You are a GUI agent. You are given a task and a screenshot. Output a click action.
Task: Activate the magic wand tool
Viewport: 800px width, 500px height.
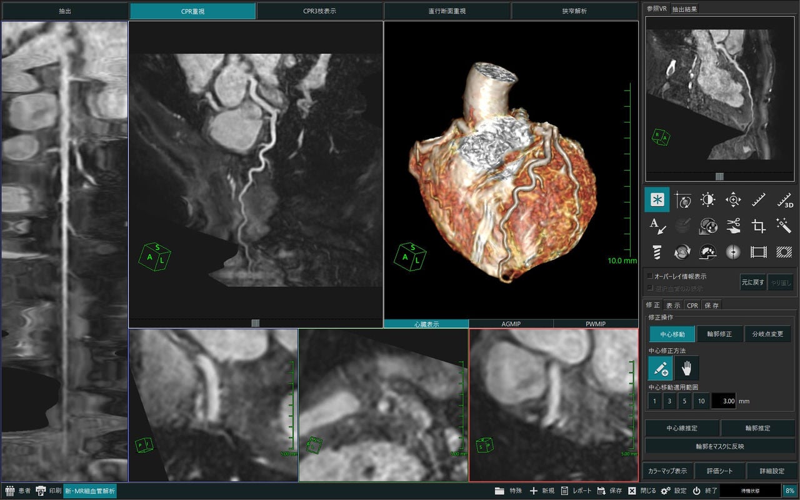[784, 226]
